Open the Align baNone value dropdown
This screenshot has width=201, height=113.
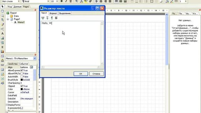31,67
